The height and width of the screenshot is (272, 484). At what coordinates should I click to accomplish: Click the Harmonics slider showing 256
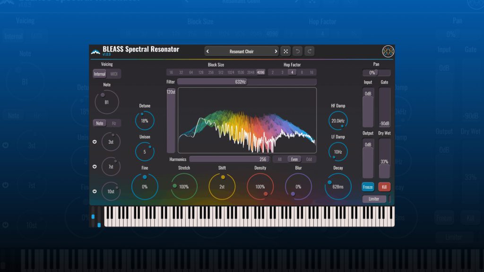tap(229, 160)
